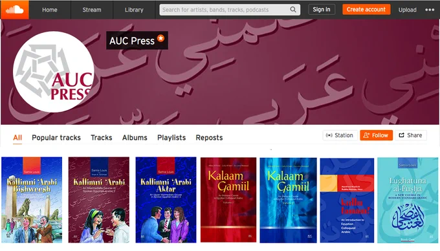Open the blue Kalaam Gamiil cover
440x251 pixels.
[288, 201]
